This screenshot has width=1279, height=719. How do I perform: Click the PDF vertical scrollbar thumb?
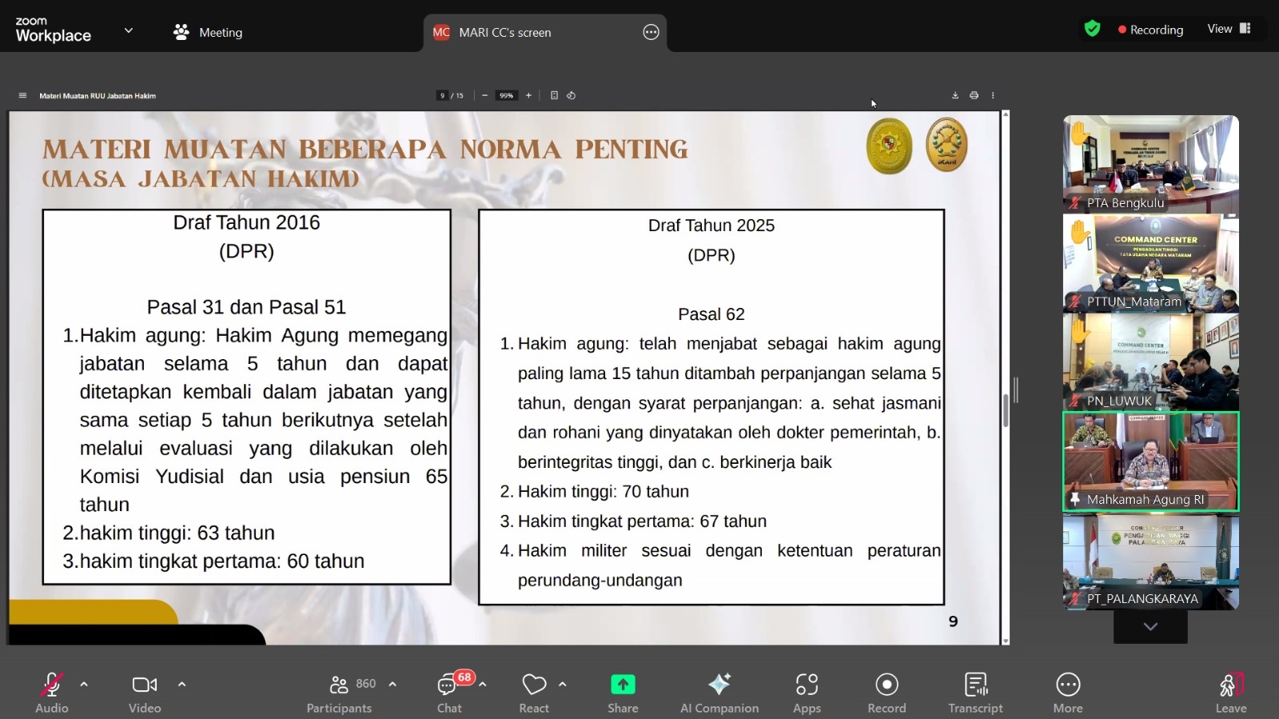pyautogui.click(x=1006, y=410)
